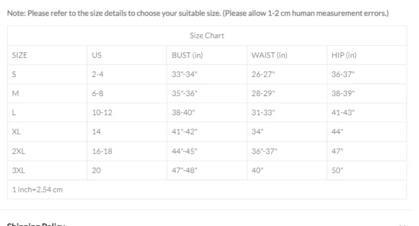Select the M size row label
Image resolution: width=419 pixels, height=226 pixels.
[15, 94]
